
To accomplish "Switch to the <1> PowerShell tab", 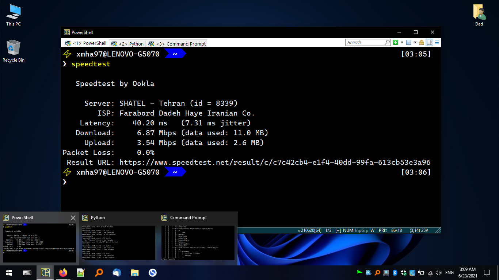I will (85, 43).
